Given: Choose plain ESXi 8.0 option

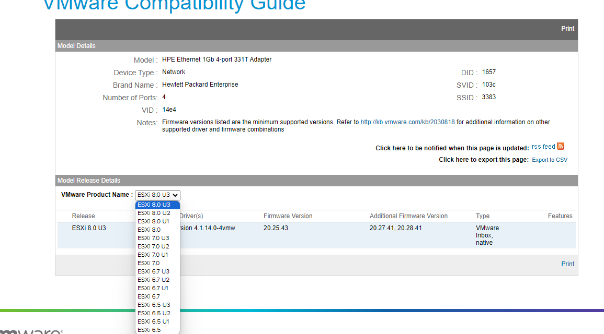Looking at the screenshot, I should (x=157, y=230).
